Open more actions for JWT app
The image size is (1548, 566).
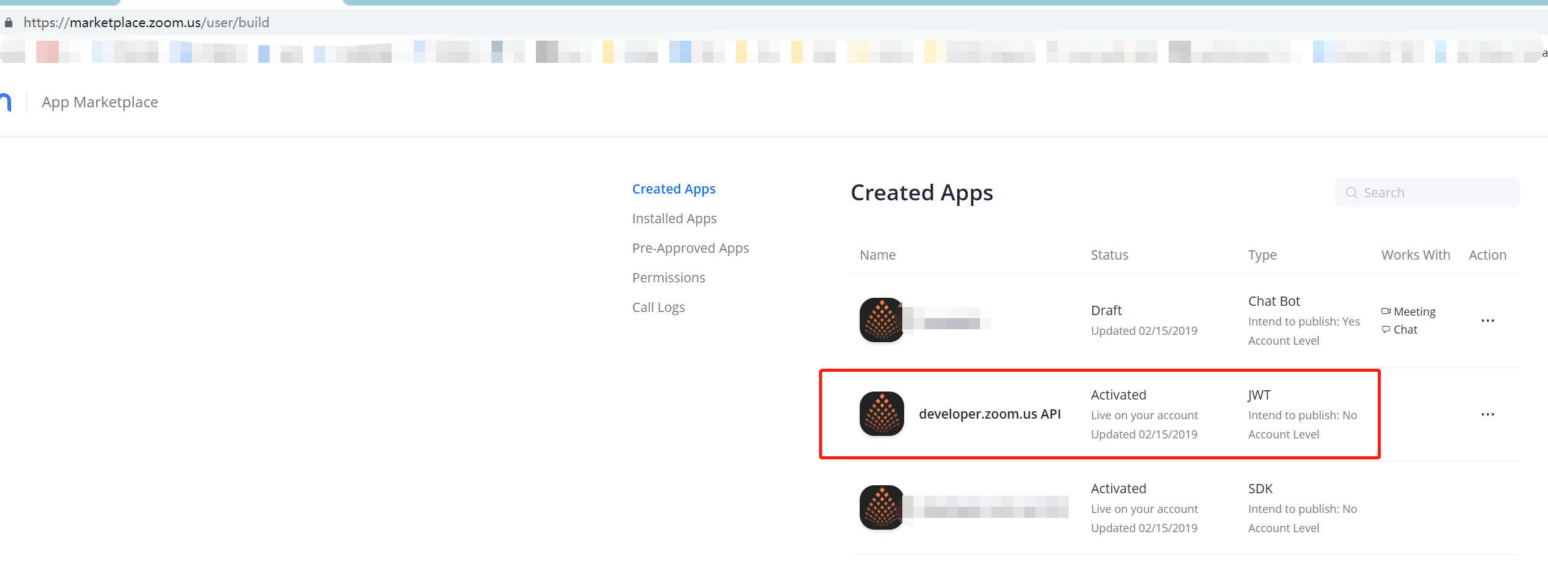(x=1488, y=414)
